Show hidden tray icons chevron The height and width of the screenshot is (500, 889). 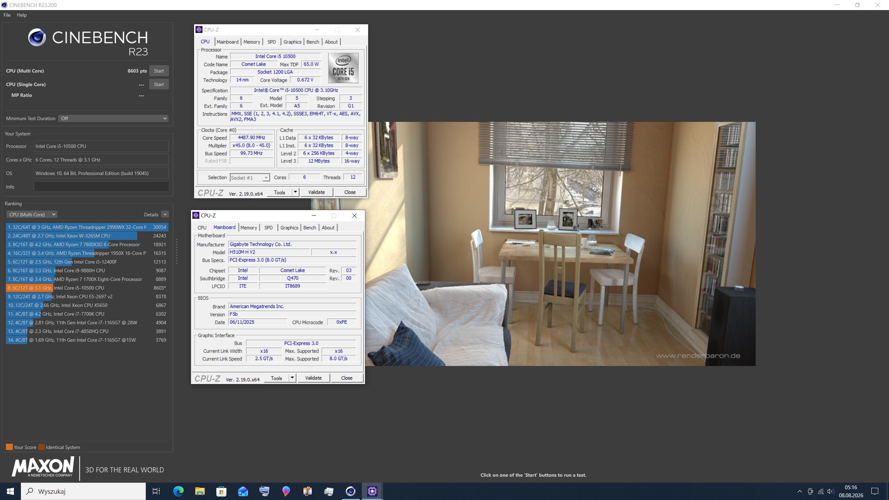(799, 491)
